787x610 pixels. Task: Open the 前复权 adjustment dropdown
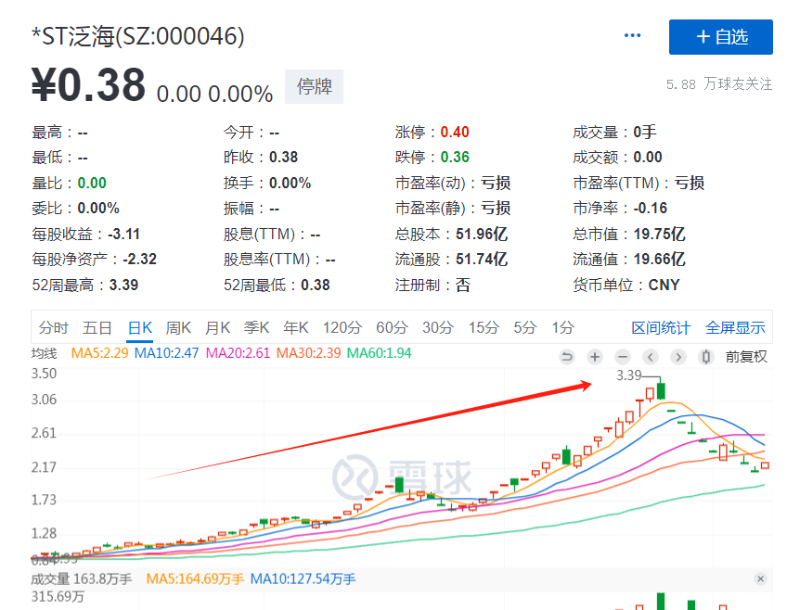click(746, 357)
